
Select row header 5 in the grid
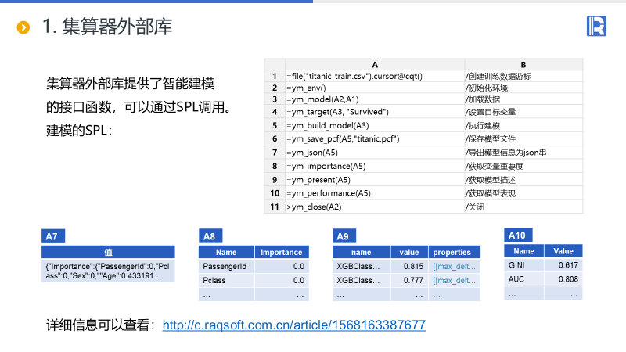click(275, 125)
